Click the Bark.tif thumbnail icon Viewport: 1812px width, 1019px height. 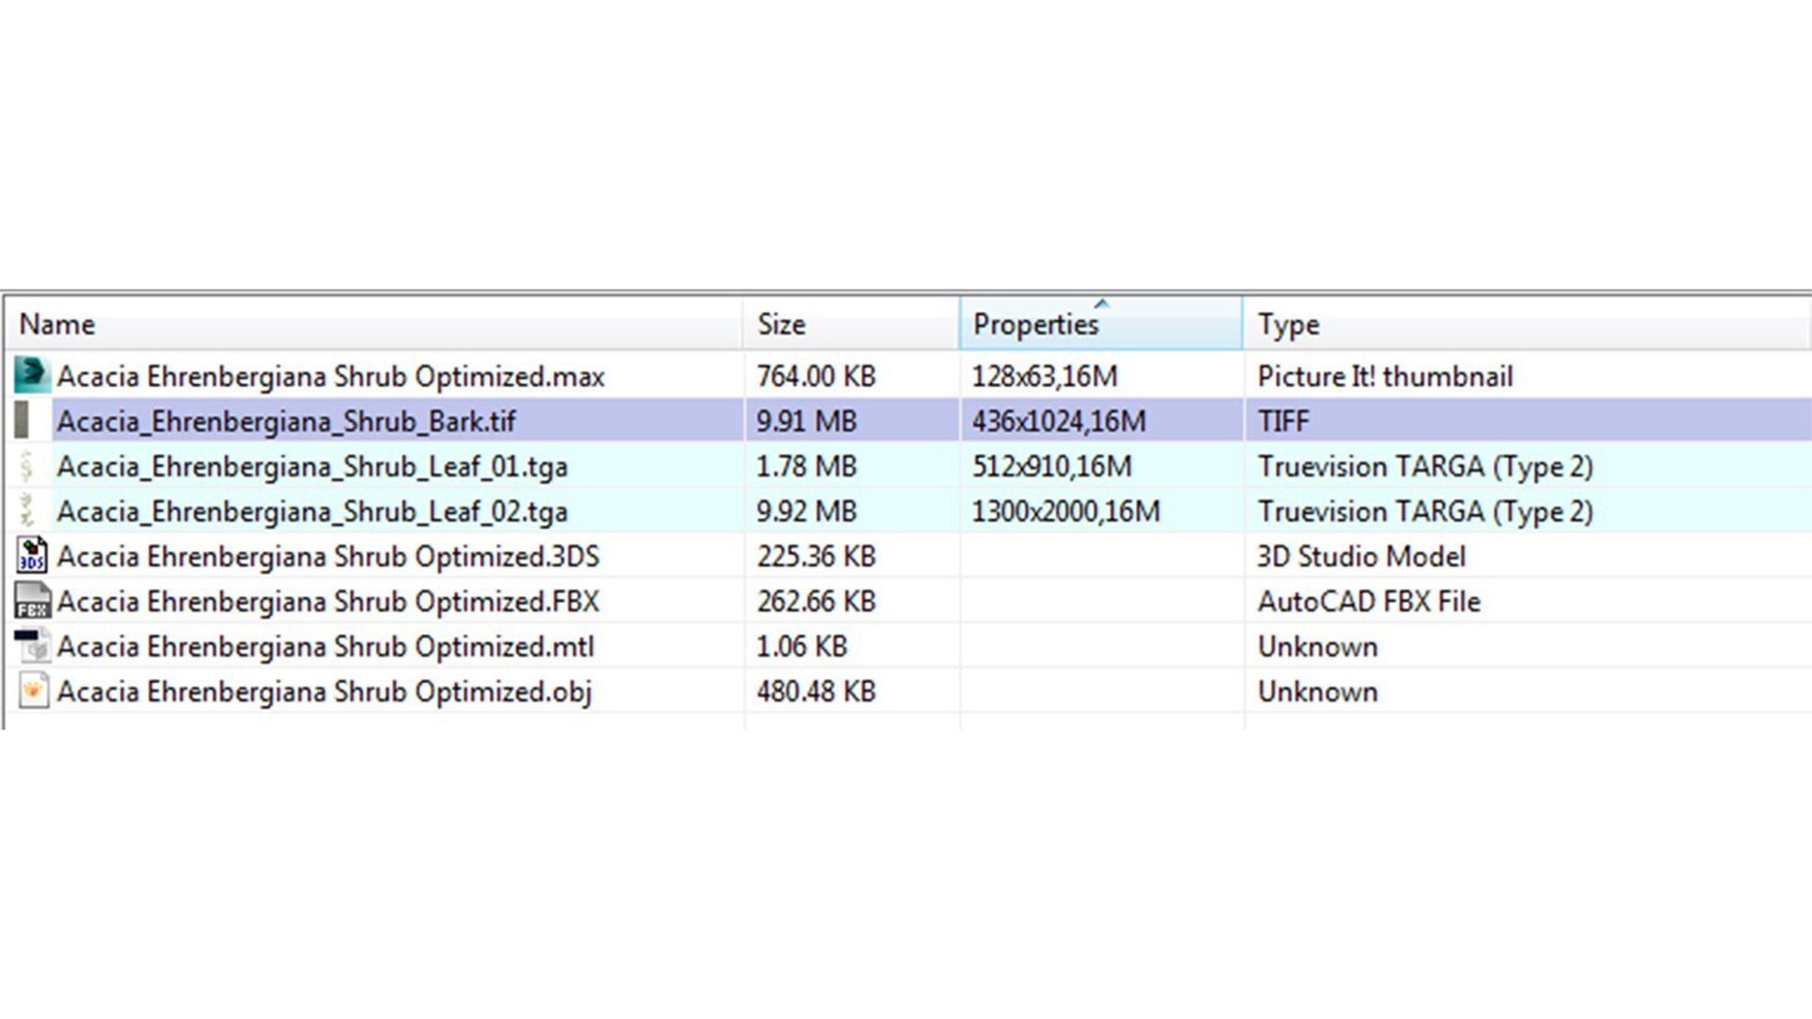(x=22, y=421)
